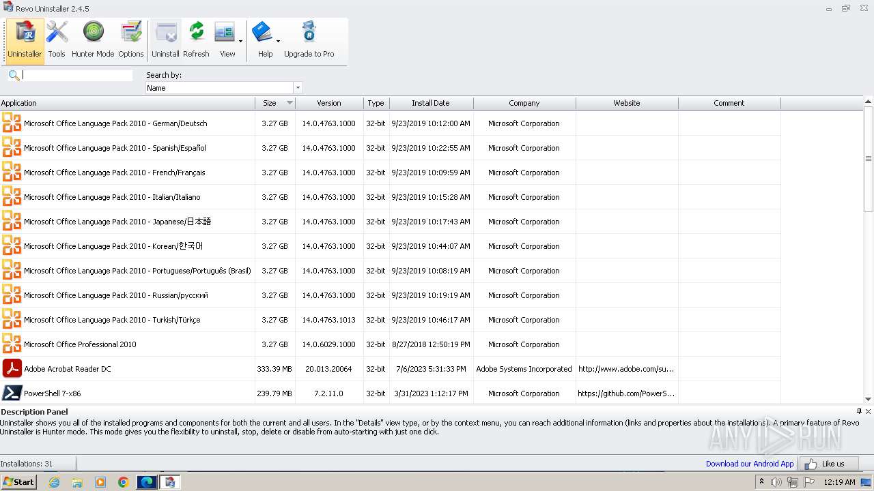This screenshot has width=874, height=491.
Task: Sort by Size column header
Action: tap(275, 103)
